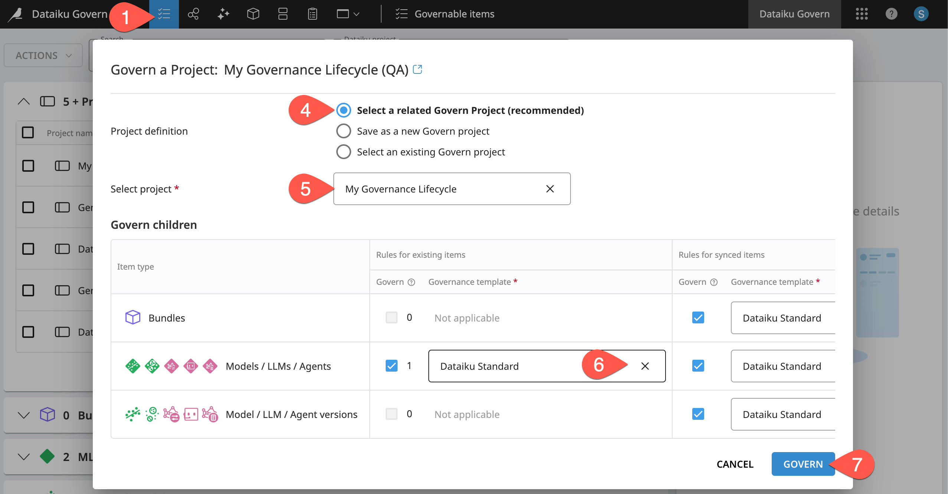Open the Governable items nav icon
Image resolution: width=948 pixels, height=494 pixels.
(164, 14)
